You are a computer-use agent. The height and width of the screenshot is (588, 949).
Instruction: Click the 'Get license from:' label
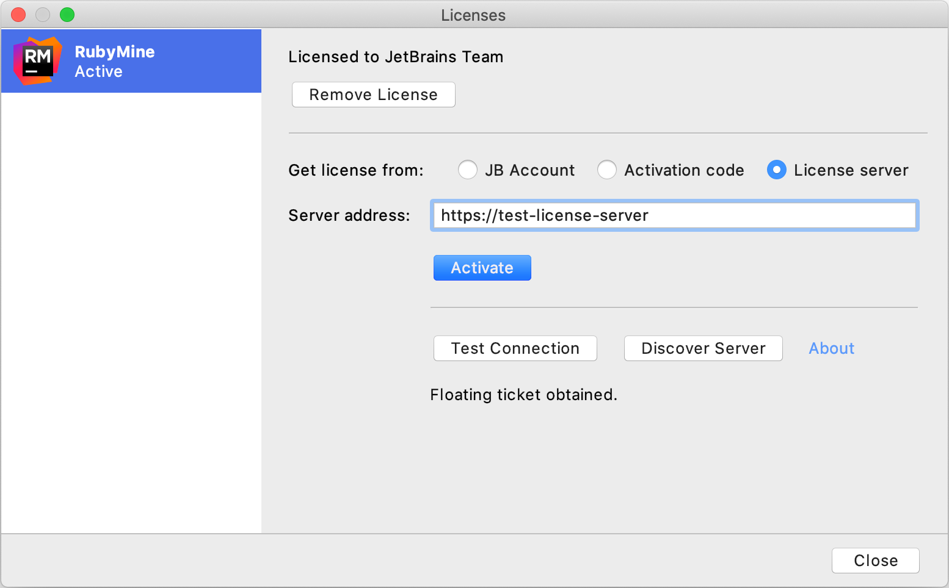click(356, 170)
